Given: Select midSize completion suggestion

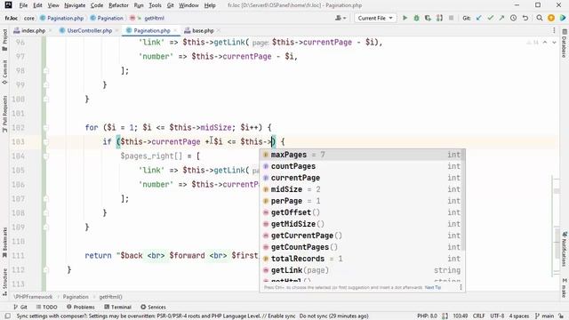Looking at the screenshot, I should point(362,189).
